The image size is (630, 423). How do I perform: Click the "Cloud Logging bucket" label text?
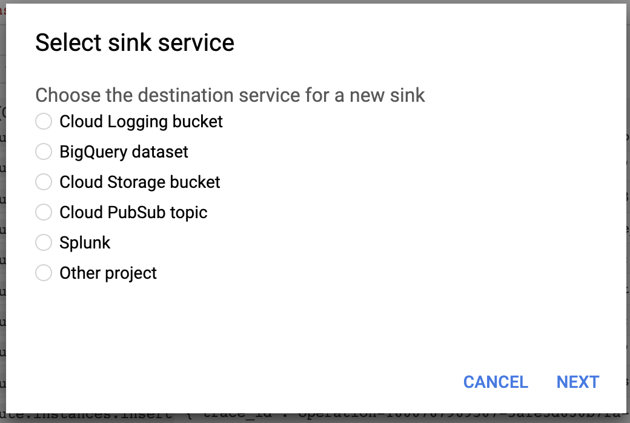coord(141,121)
